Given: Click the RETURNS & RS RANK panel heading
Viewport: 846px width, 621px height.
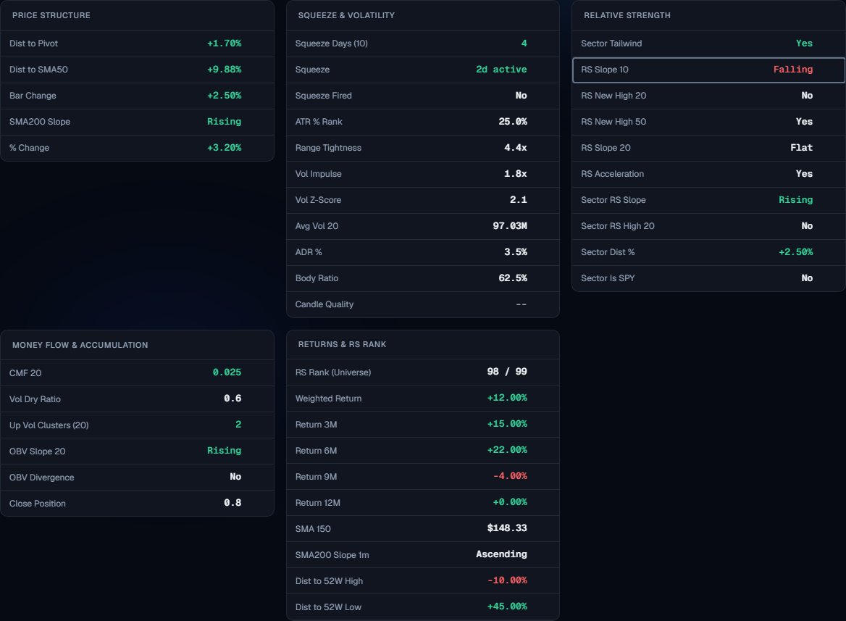Looking at the screenshot, I should tap(342, 344).
